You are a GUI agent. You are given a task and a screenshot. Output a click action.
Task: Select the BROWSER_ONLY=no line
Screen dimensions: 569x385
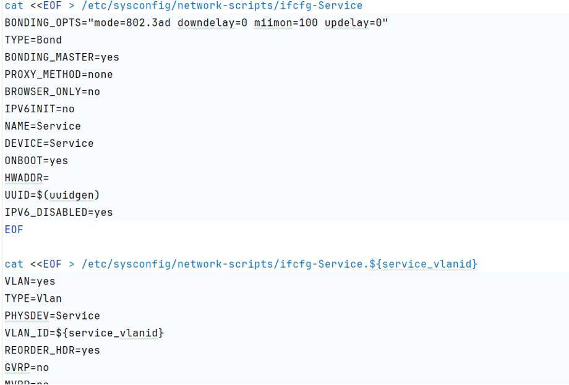coord(52,92)
